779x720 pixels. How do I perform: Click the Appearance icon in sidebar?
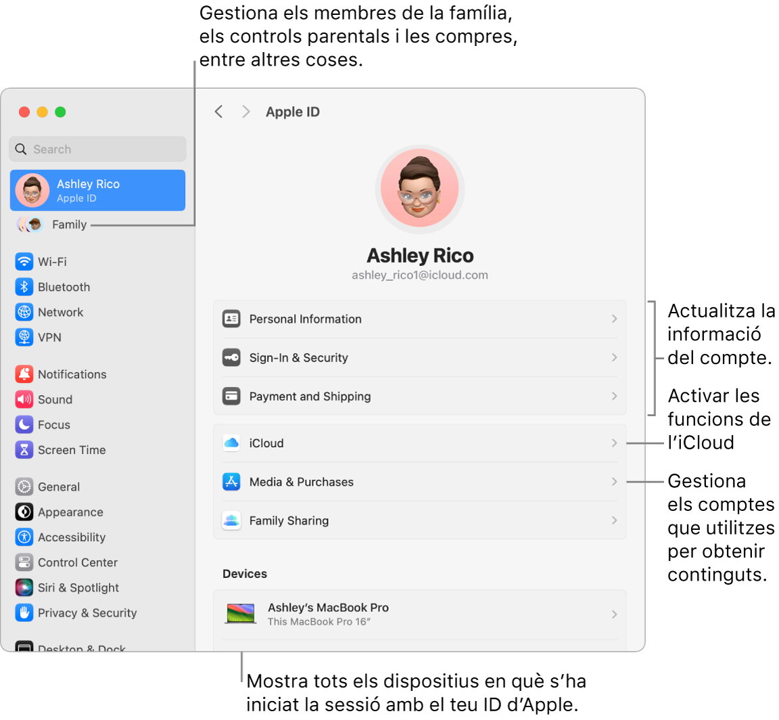(24, 512)
